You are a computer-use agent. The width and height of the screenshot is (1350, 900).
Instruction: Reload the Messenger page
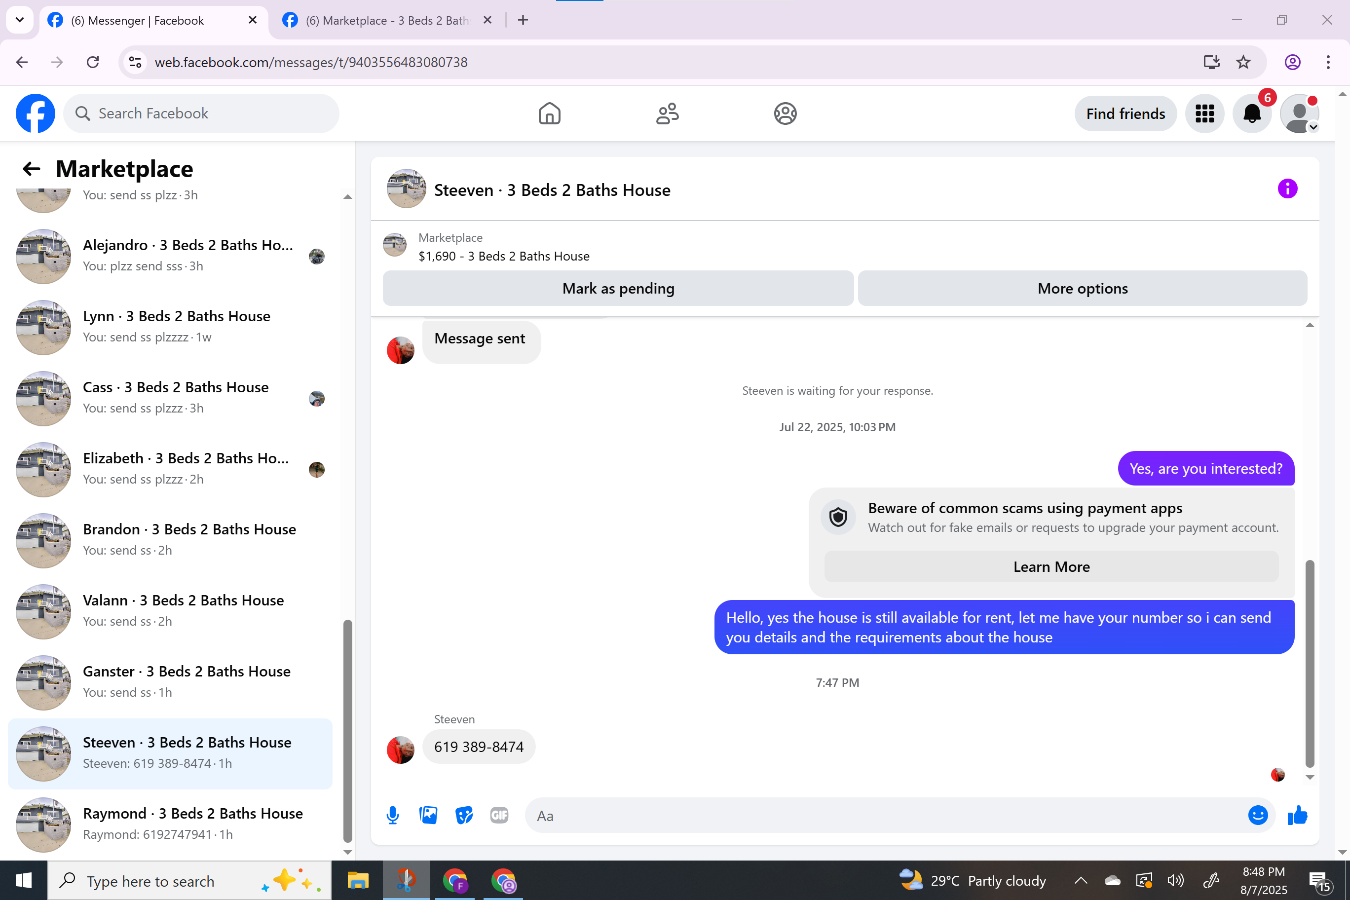[93, 62]
